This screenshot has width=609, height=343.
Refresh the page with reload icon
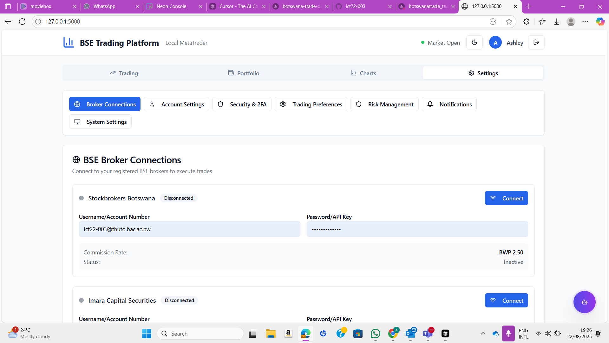[22, 22]
